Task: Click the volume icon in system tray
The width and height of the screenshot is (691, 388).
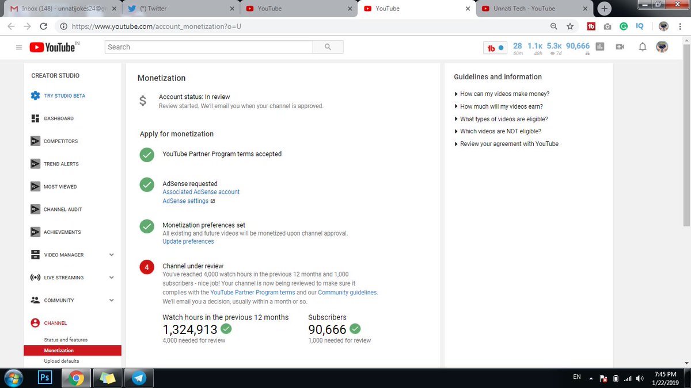Action: 640,378
